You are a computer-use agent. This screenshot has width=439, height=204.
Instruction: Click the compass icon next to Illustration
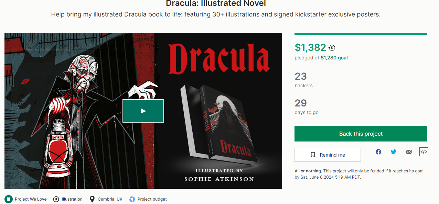click(x=56, y=199)
